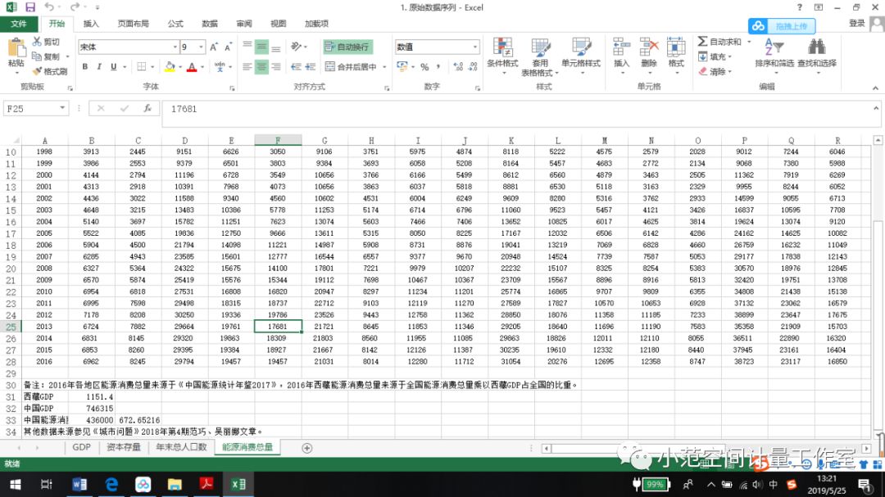
Task: Toggle italic formatting
Action: click(99, 66)
